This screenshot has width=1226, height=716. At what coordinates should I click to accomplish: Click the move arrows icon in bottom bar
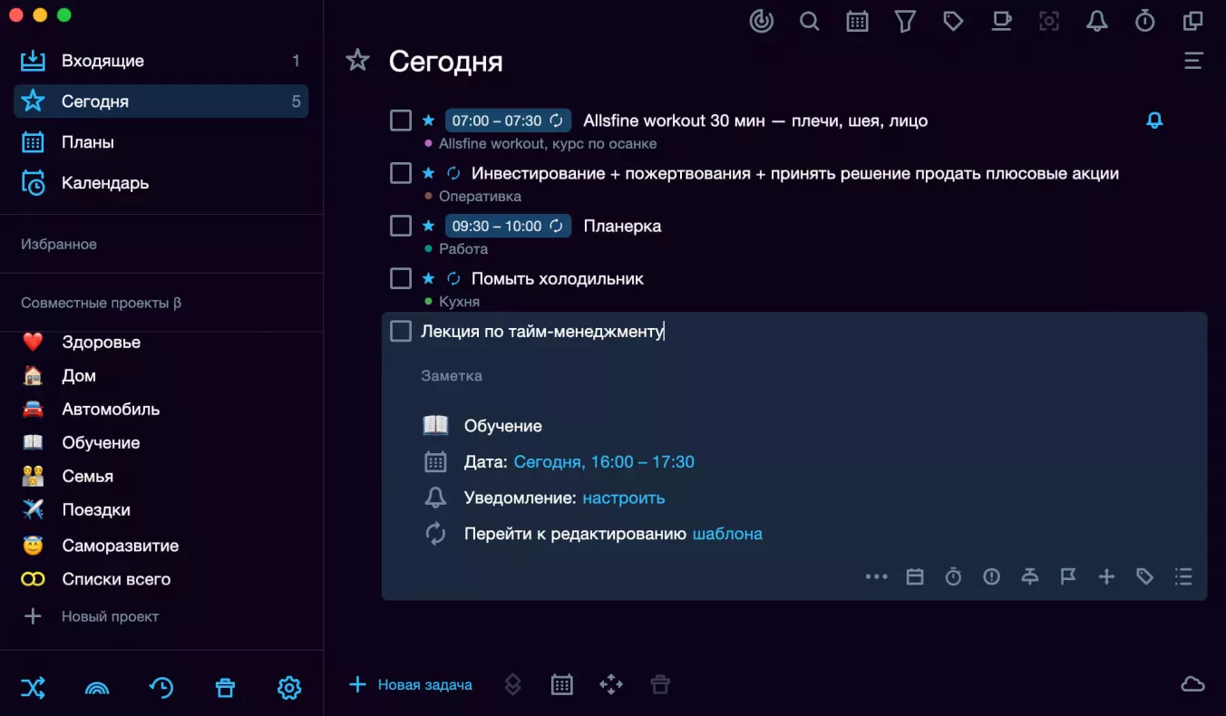(611, 684)
